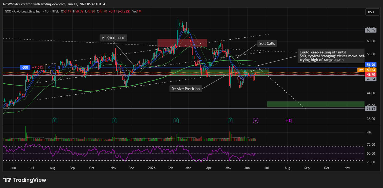Viewport: 383px width, 188px height.
Task: Click the red resistance rectangle near 60
Action: coord(182,43)
